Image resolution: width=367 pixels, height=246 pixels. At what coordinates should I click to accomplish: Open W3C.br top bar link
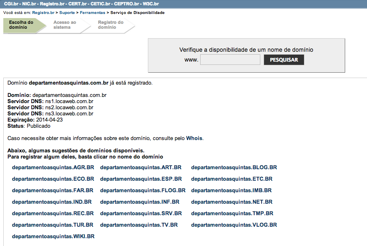tap(151, 4)
